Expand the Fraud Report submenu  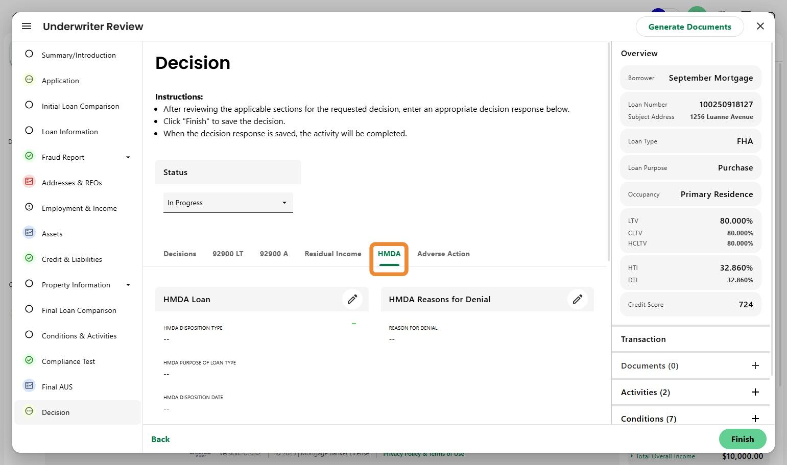pyautogui.click(x=128, y=157)
